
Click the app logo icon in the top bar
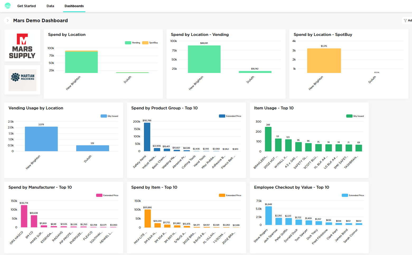[8, 6]
